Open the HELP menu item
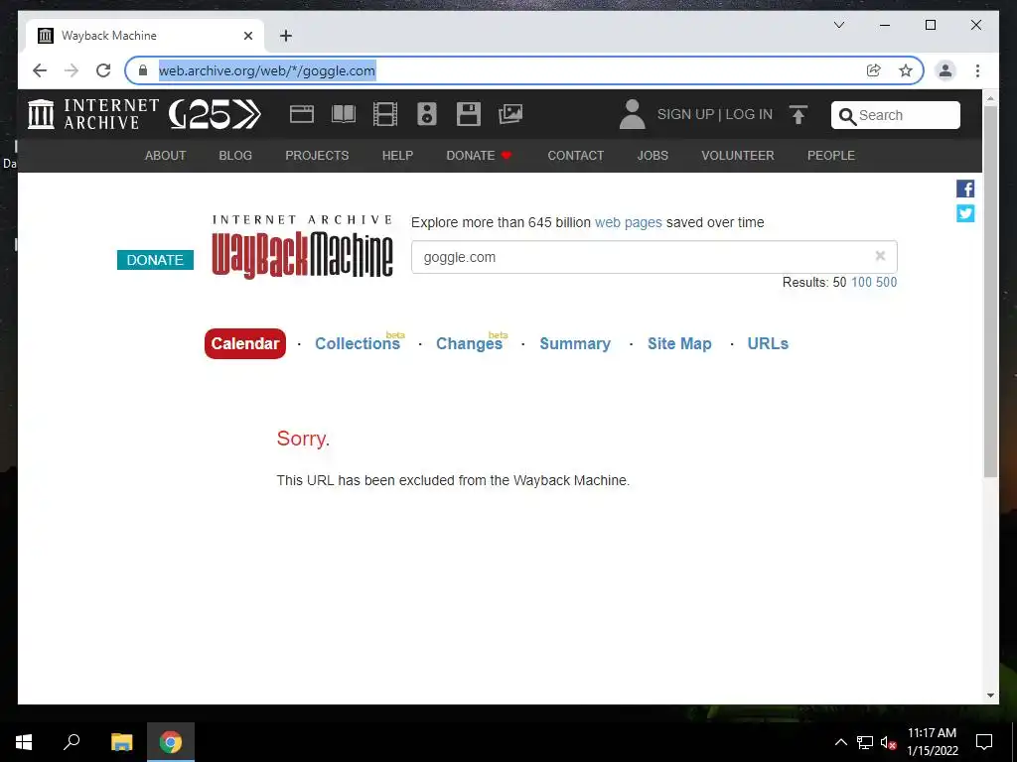 click(x=397, y=156)
